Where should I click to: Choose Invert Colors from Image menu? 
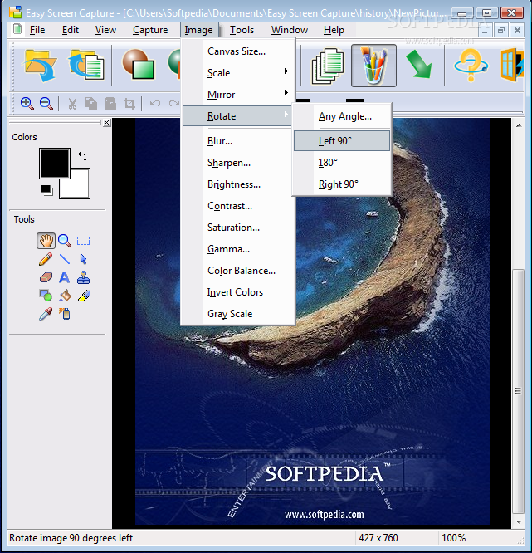click(x=238, y=292)
